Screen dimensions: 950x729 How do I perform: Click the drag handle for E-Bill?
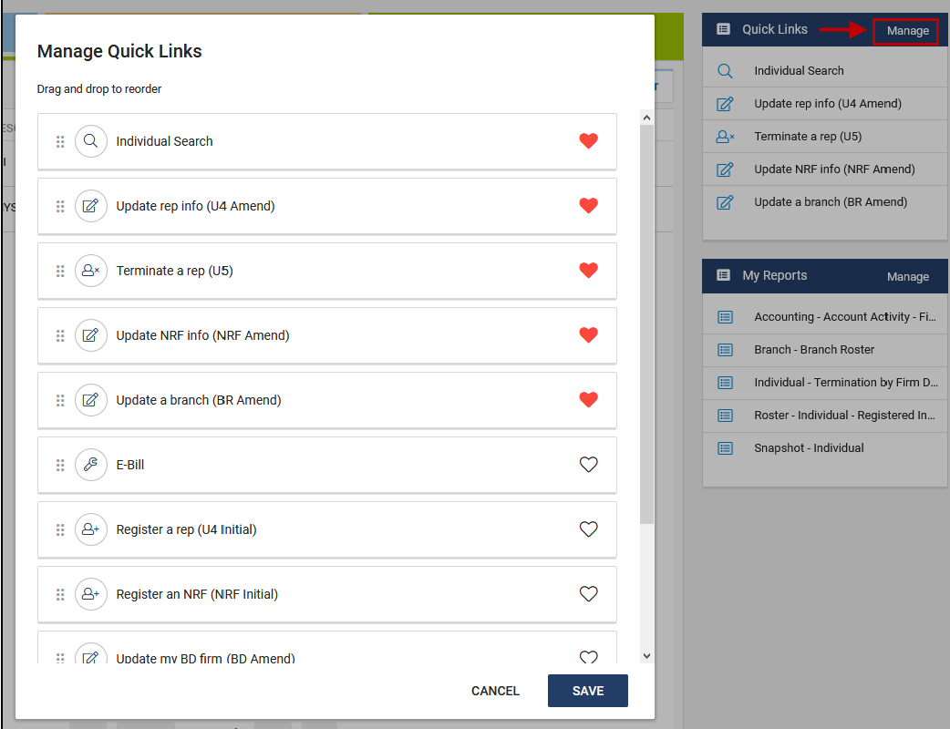pos(59,465)
